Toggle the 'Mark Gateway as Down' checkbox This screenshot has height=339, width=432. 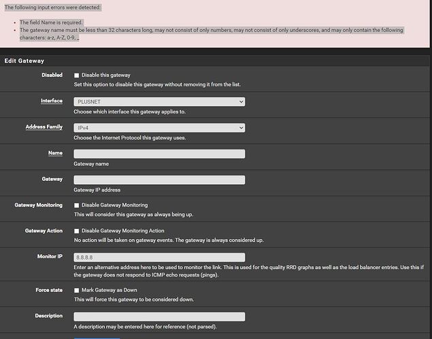[77, 290]
